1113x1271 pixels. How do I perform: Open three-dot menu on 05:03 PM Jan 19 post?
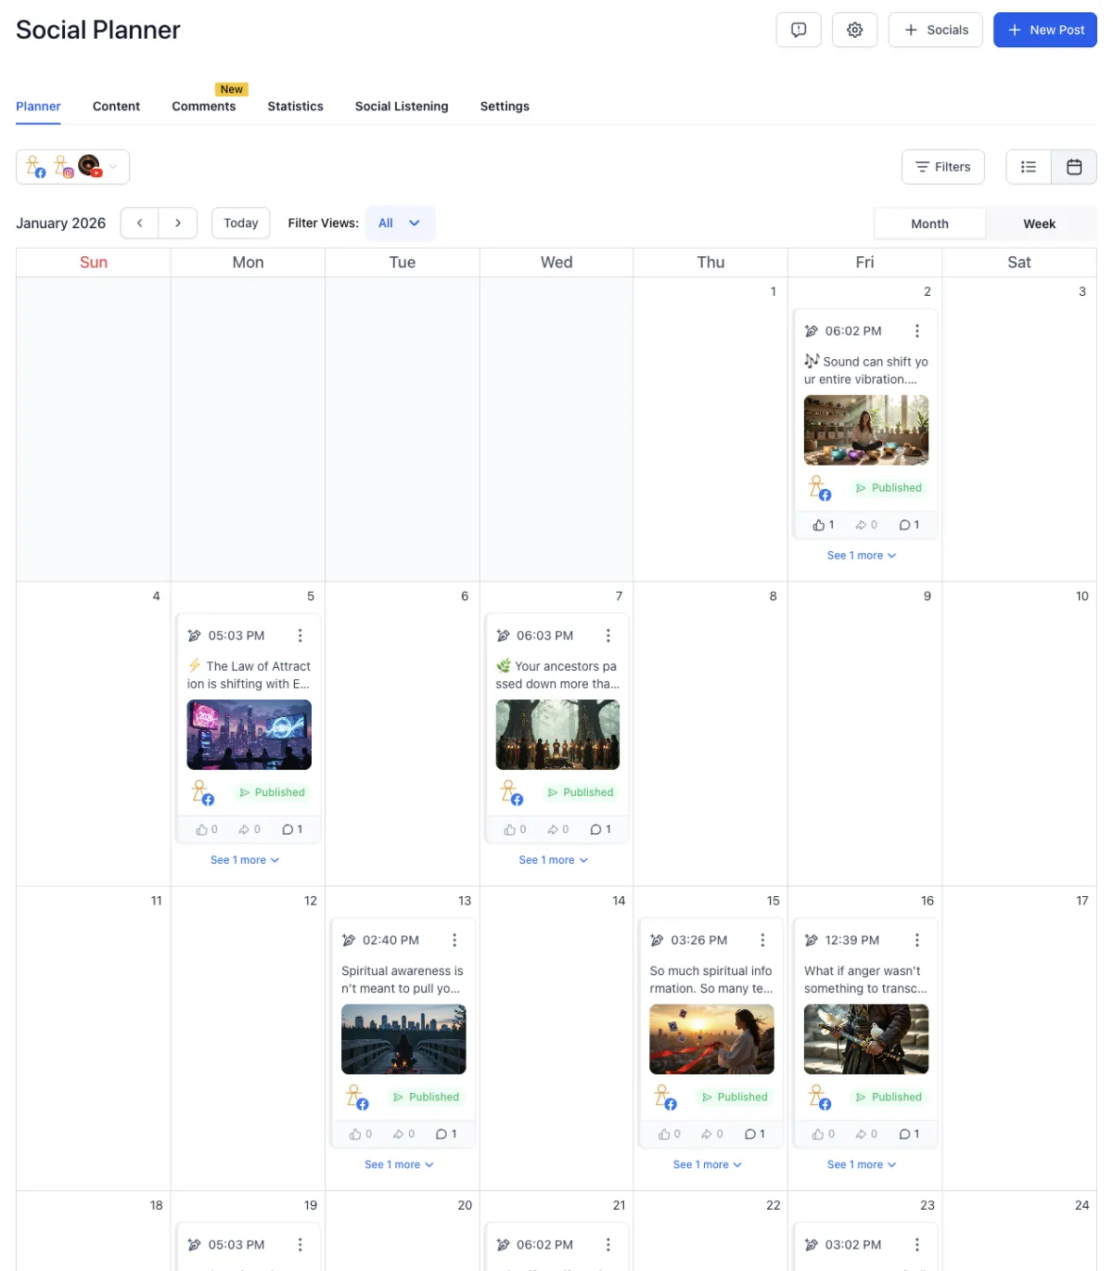(x=300, y=1244)
